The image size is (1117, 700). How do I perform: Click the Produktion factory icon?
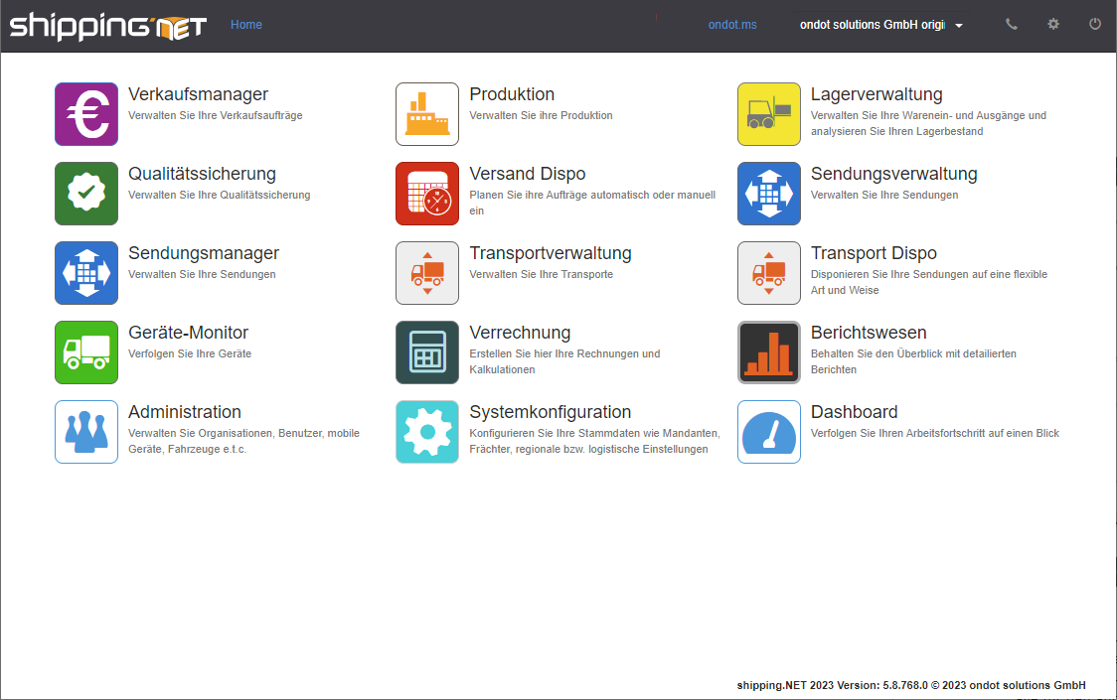(427, 114)
